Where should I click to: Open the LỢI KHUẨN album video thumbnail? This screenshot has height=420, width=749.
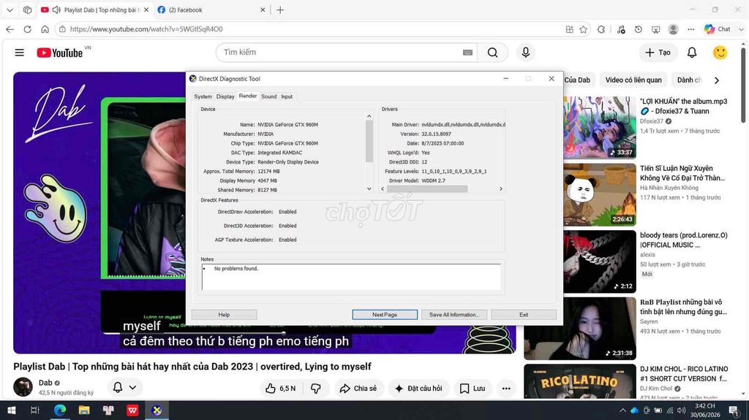click(x=600, y=127)
